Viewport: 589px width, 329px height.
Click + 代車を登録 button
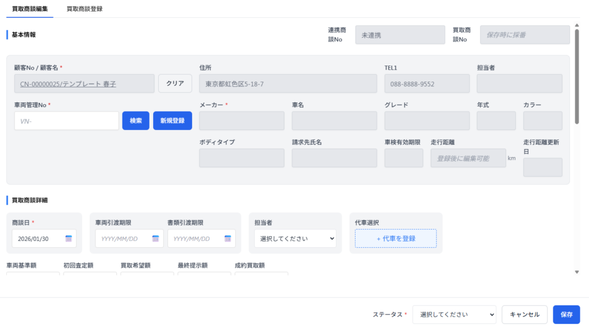click(x=395, y=239)
